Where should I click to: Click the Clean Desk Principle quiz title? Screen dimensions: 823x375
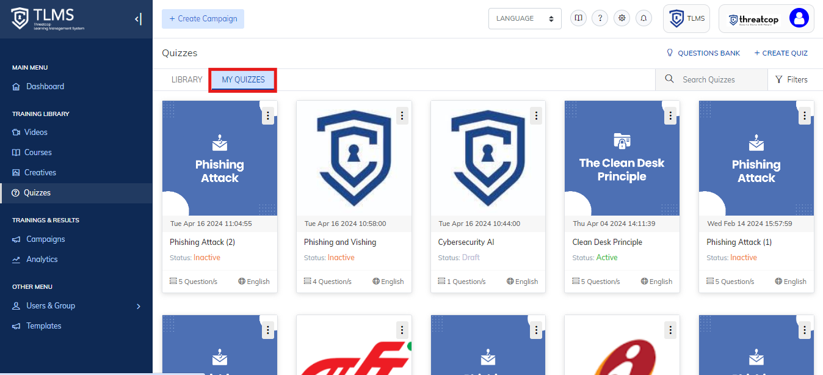pyautogui.click(x=607, y=242)
